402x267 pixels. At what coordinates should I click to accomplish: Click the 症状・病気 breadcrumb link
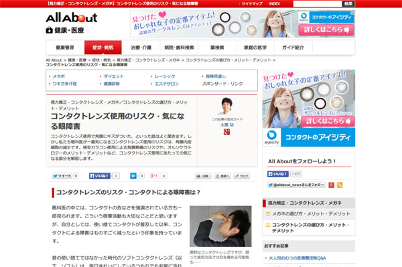point(101,60)
